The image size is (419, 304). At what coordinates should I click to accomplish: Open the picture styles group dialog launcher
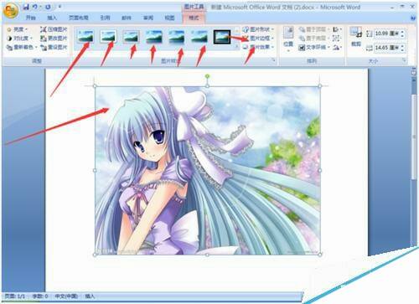274,60
